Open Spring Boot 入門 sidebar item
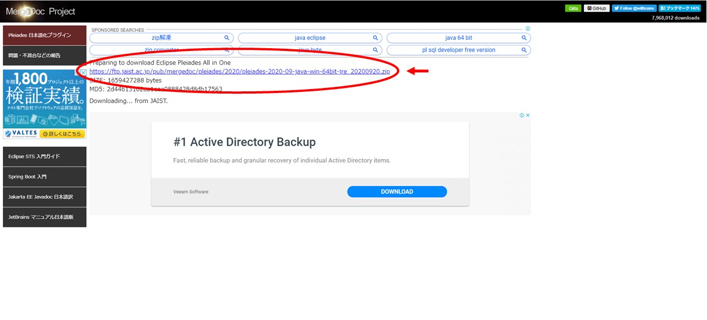 [x=45, y=177]
